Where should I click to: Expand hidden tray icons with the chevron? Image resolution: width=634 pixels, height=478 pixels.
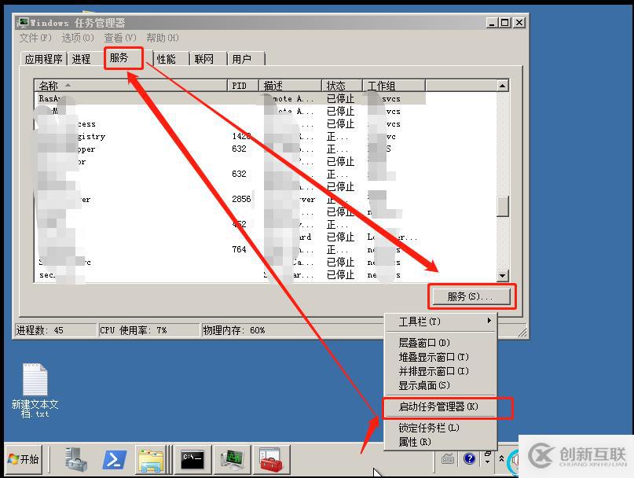501,458
